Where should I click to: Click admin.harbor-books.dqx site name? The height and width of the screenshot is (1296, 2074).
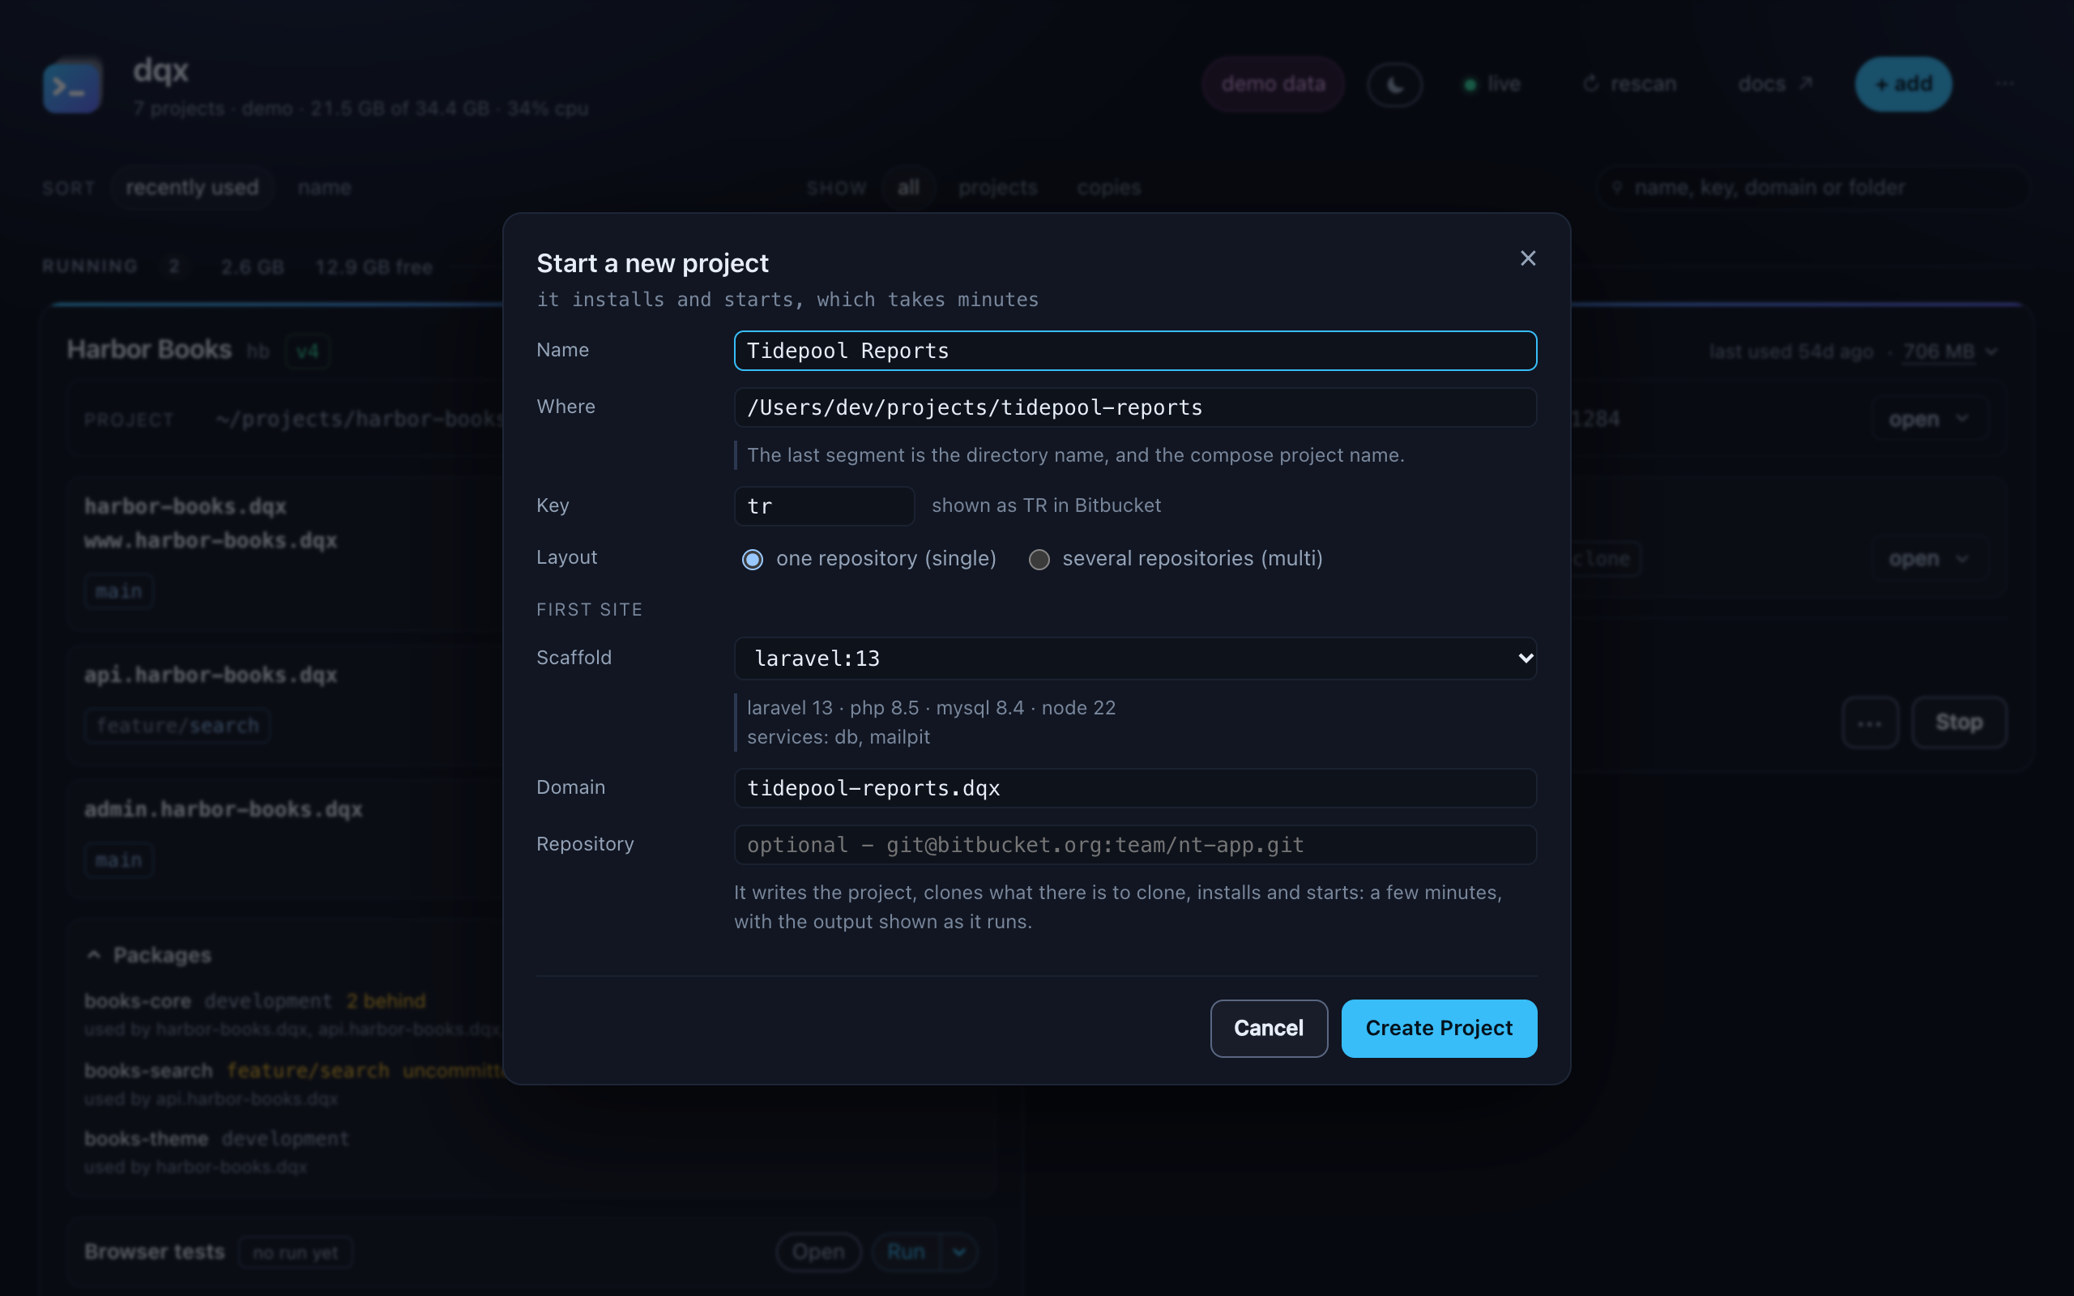pyautogui.click(x=223, y=809)
